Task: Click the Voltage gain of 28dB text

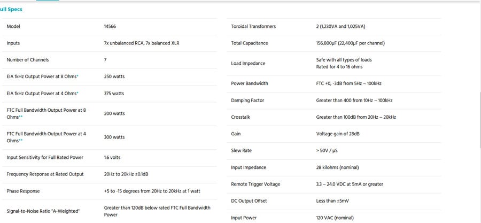Action: pyautogui.click(x=338, y=134)
